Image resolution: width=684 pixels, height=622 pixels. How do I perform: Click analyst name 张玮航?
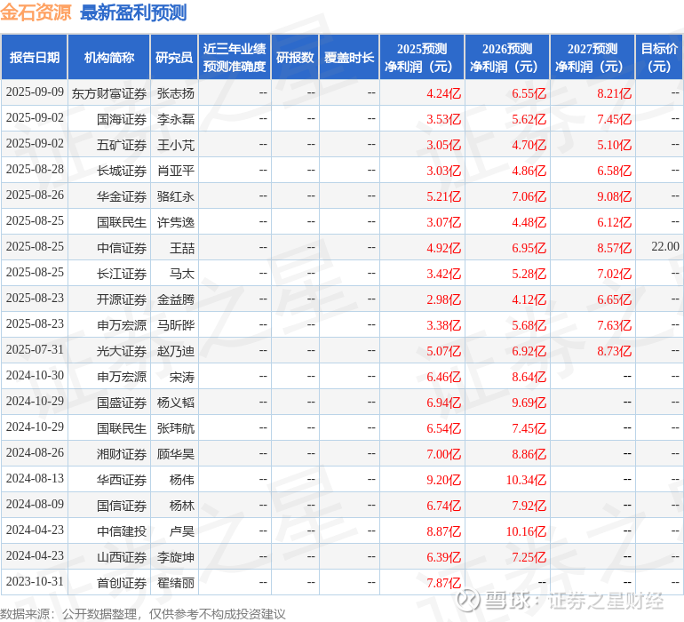click(x=175, y=428)
